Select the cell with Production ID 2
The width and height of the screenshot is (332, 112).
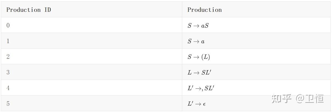[8, 57]
